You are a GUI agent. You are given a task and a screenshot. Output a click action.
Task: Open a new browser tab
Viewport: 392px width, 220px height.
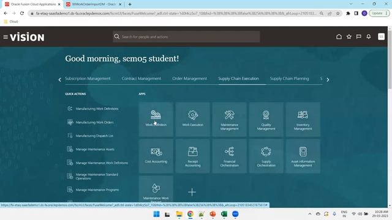coord(130,4)
